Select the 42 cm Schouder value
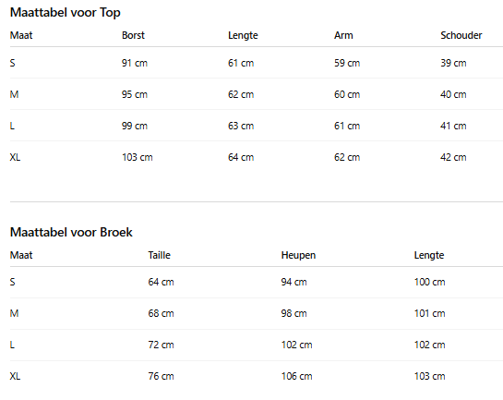The image size is (503, 400). pos(453,157)
